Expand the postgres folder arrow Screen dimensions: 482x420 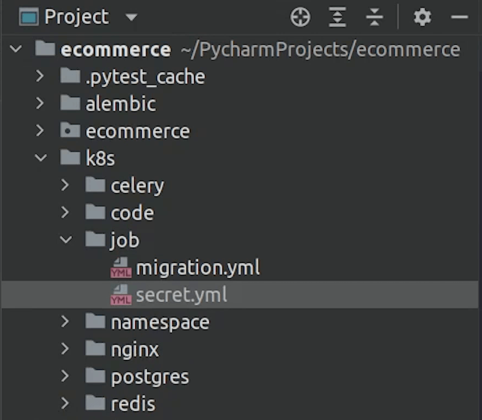(x=65, y=376)
